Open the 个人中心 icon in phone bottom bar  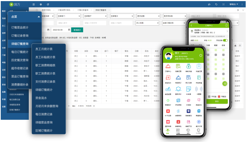coord(198,131)
